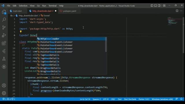
Task: Click the feedback icon in status bar
Action: coord(177,99)
